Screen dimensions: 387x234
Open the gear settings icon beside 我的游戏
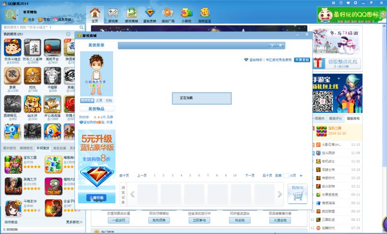(68, 34)
